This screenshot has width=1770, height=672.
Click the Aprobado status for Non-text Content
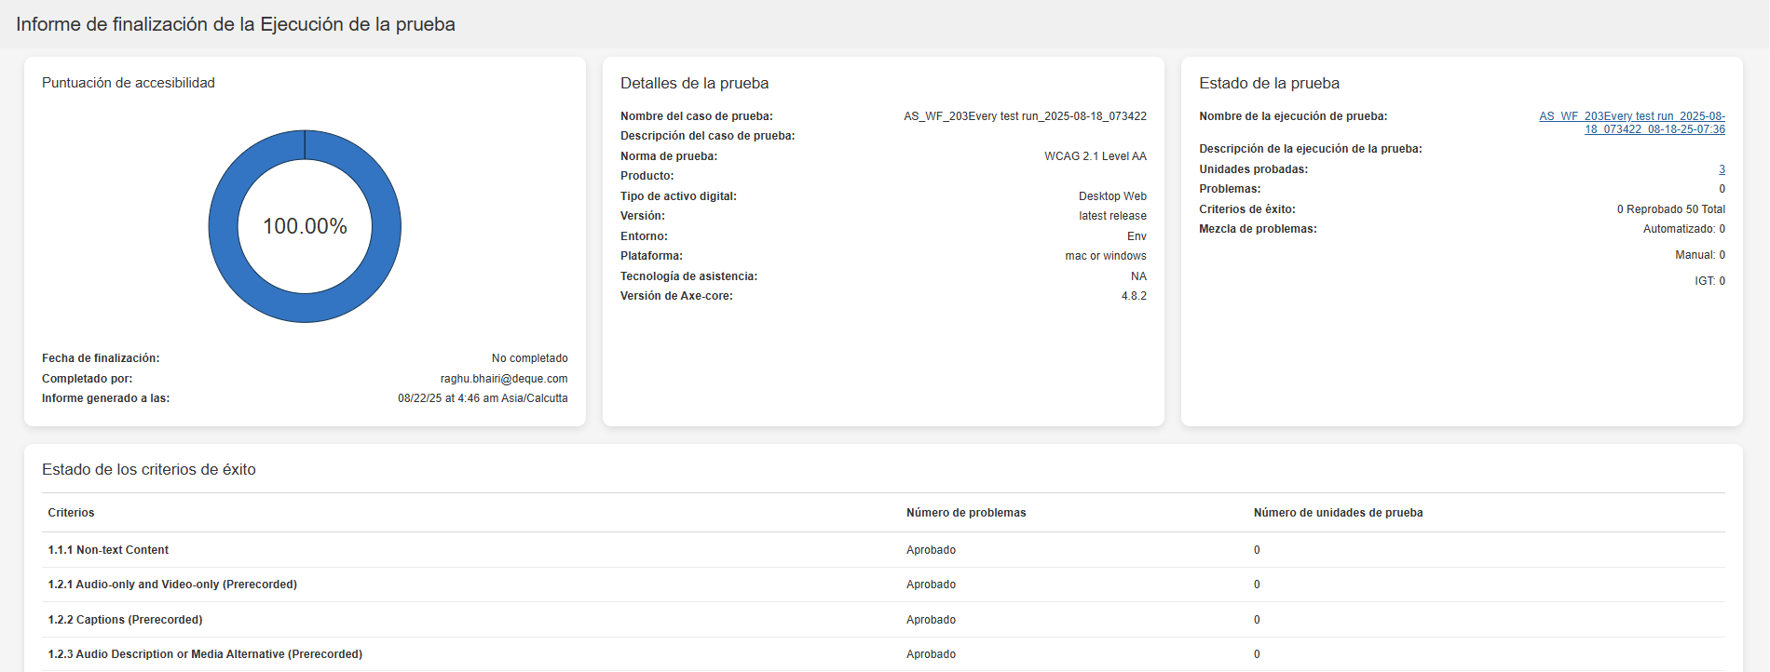pos(931,550)
